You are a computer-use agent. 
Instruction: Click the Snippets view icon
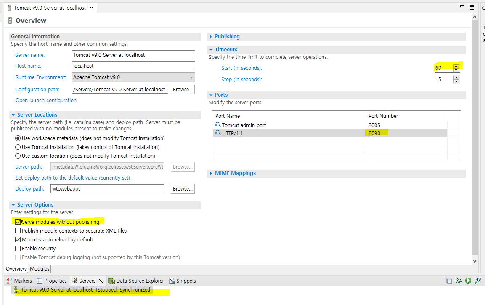tap(172, 281)
